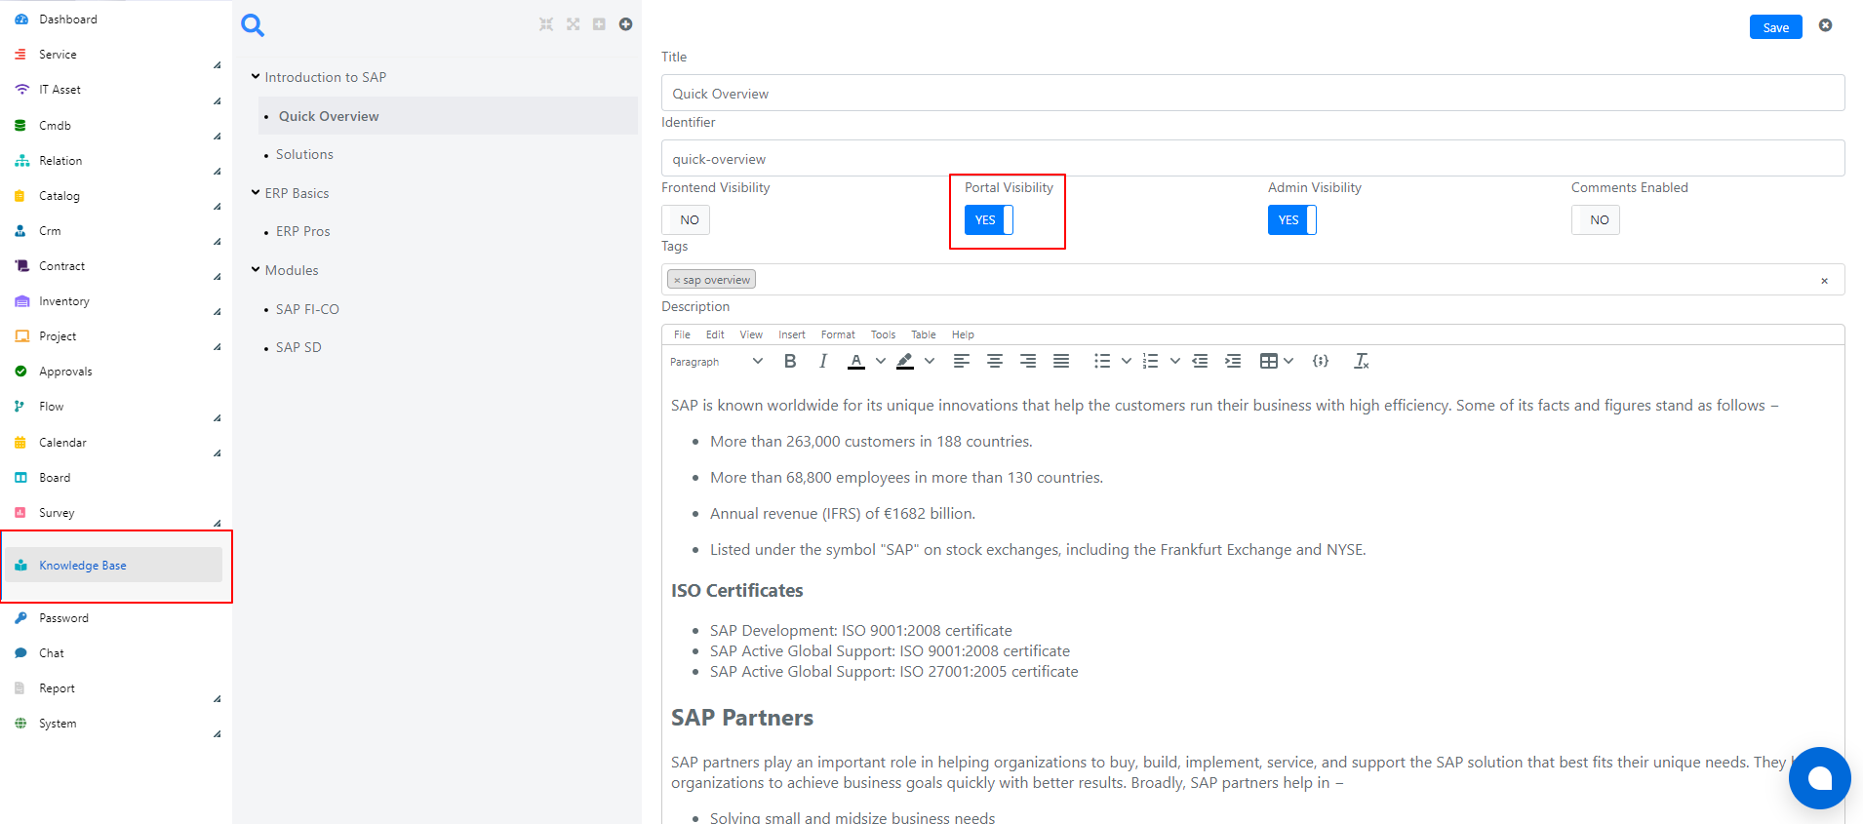Open the Chat section
This screenshot has width=1863, height=824.
(52, 653)
